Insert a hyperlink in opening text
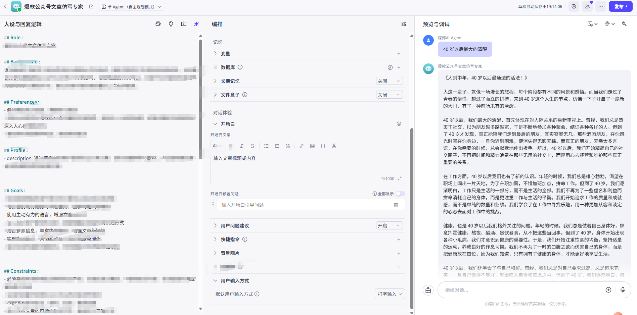 click(302, 146)
